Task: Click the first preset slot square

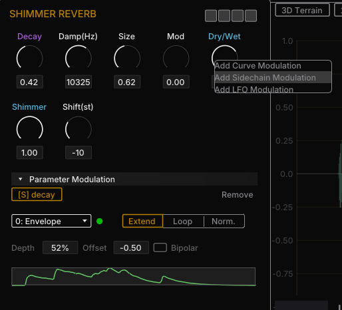Action: point(211,16)
